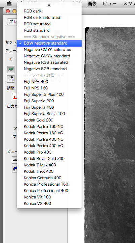The height and width of the screenshot is (243, 135).
Task: Choose Kodak Portra 160 NC
Action: (x=49, y=127)
